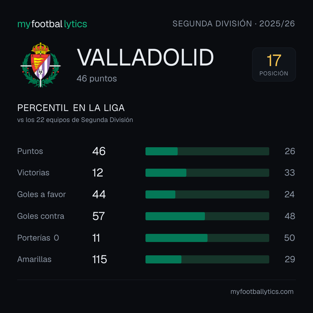Viewport: 313px width, 313px height.
Task: Click the Victorias percentile bar
Action: 207,173
